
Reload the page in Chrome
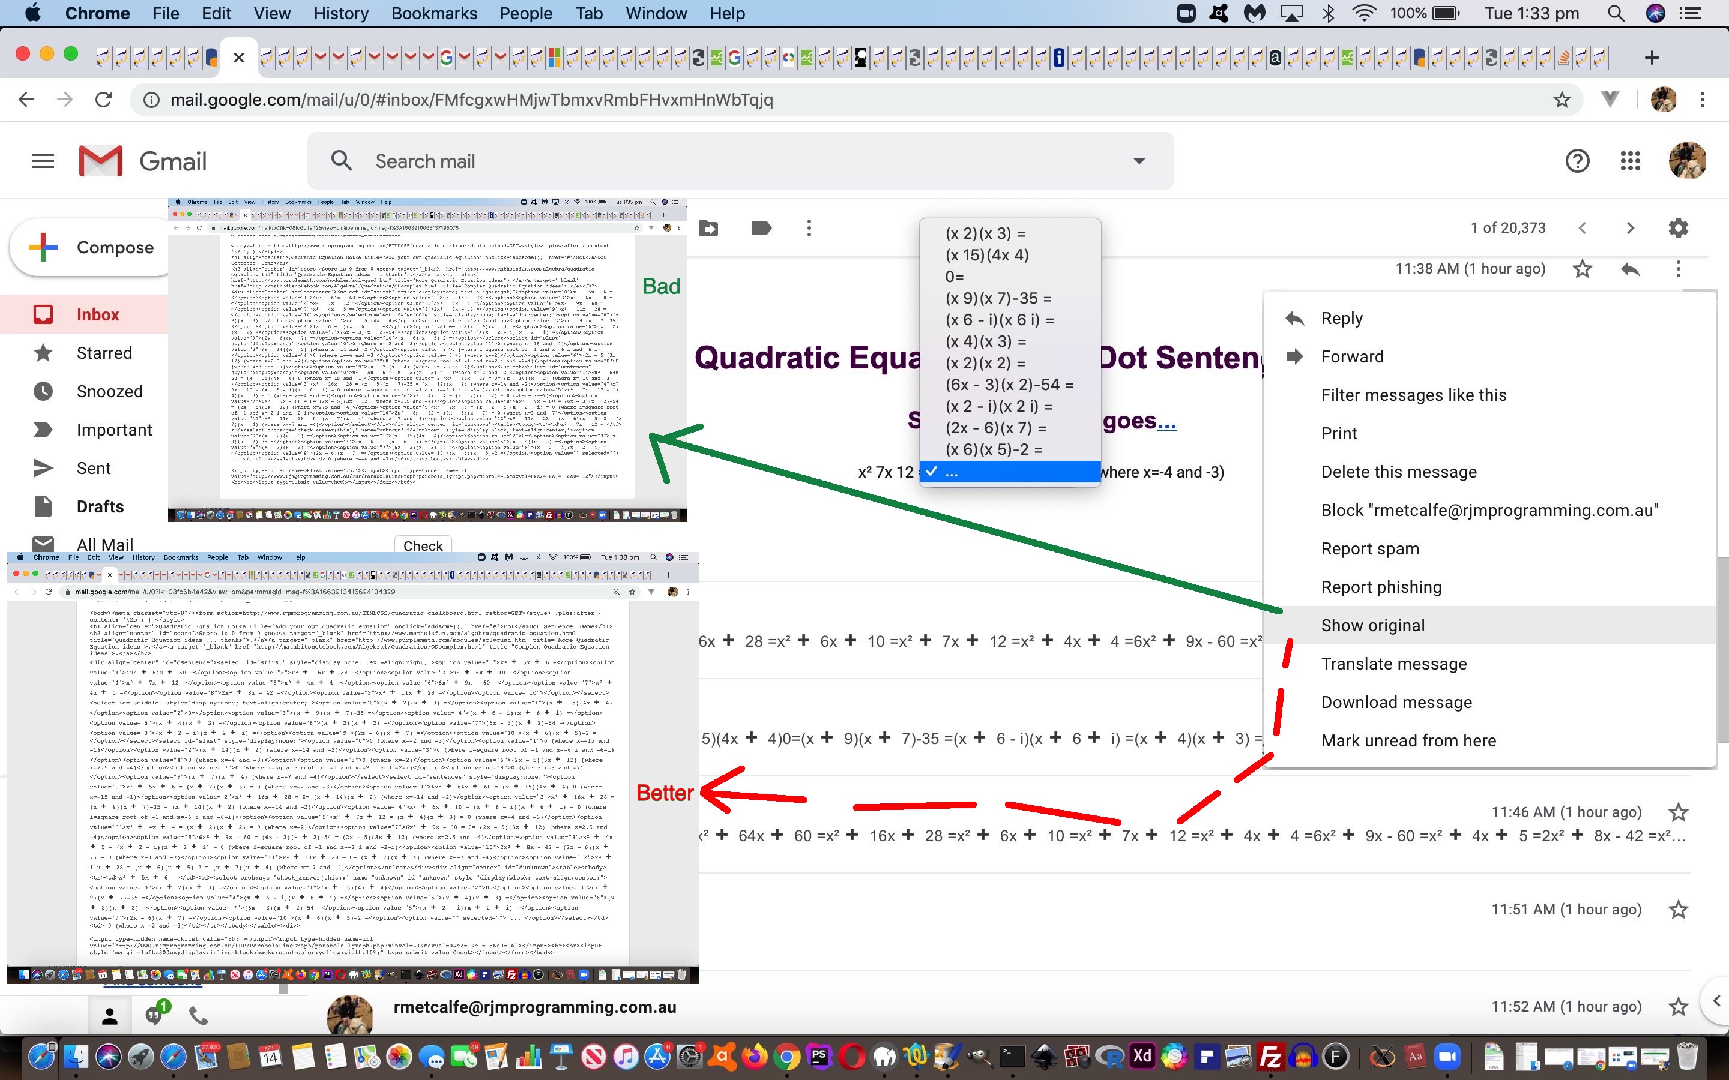pos(104,99)
